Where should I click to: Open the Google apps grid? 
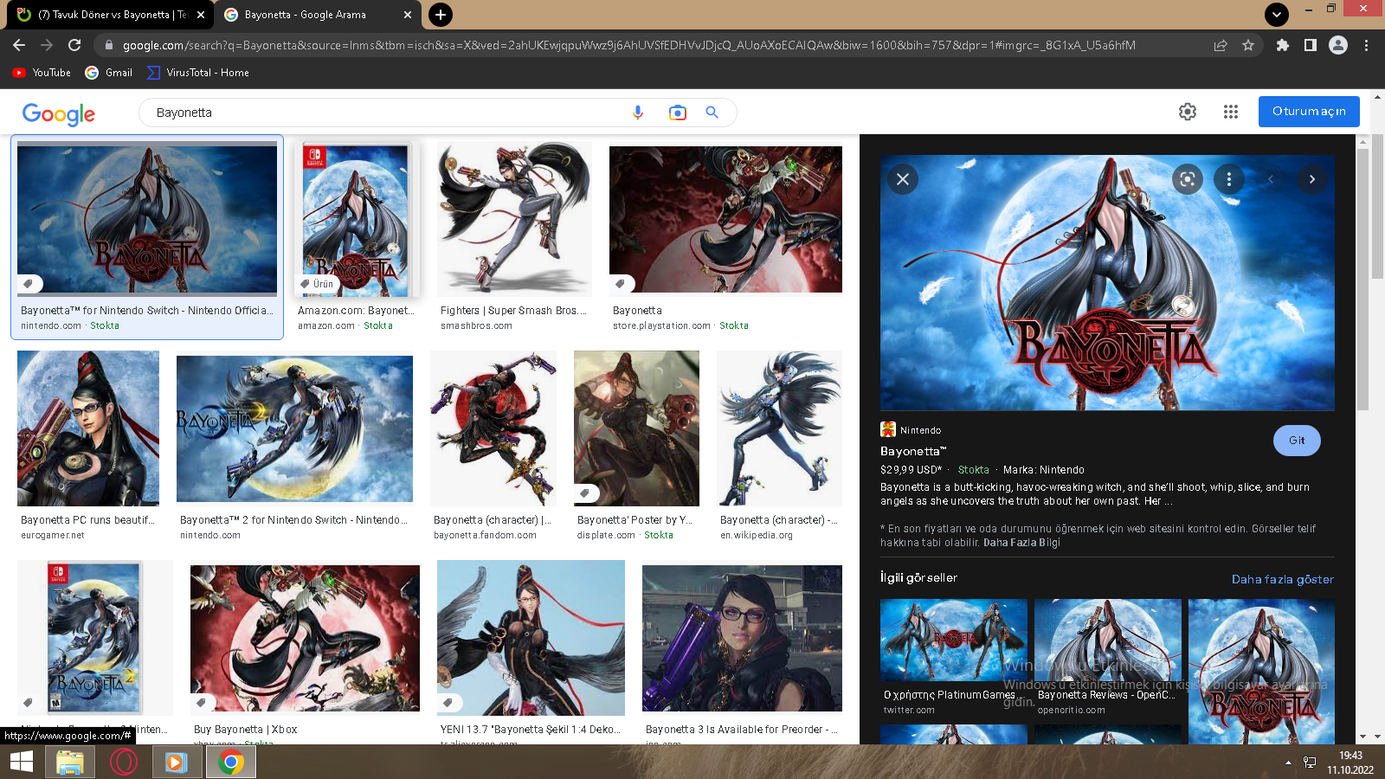[1231, 112]
